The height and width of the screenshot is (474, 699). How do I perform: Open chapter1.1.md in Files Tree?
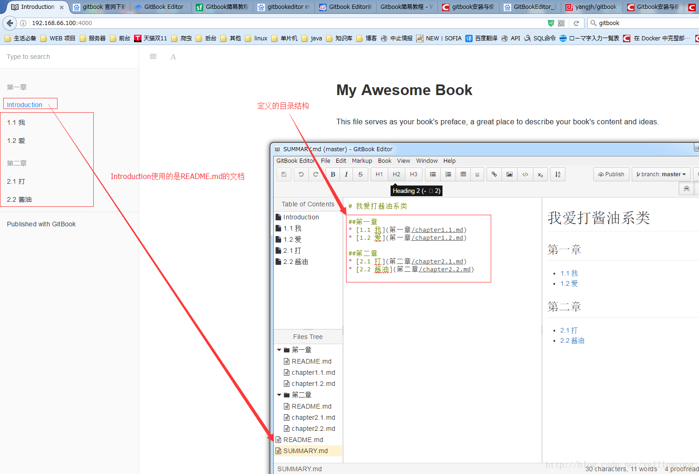pyautogui.click(x=313, y=372)
